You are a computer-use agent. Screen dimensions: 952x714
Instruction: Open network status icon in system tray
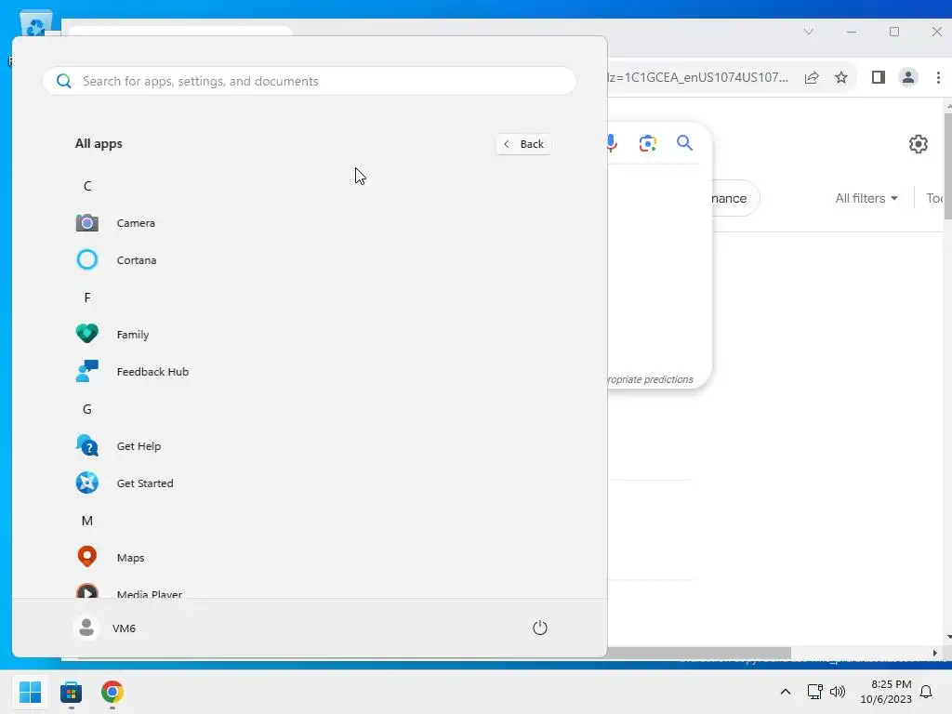click(x=814, y=692)
